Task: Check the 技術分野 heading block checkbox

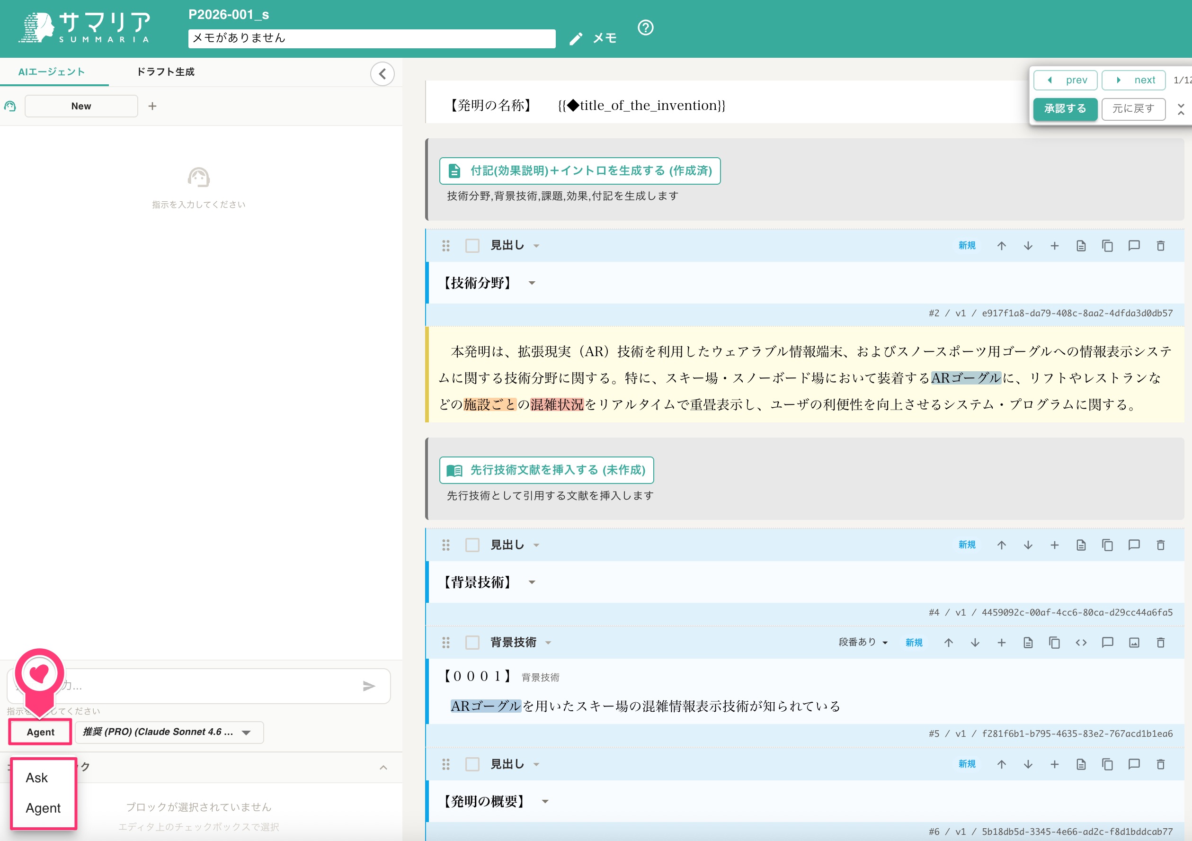Action: pyautogui.click(x=472, y=246)
